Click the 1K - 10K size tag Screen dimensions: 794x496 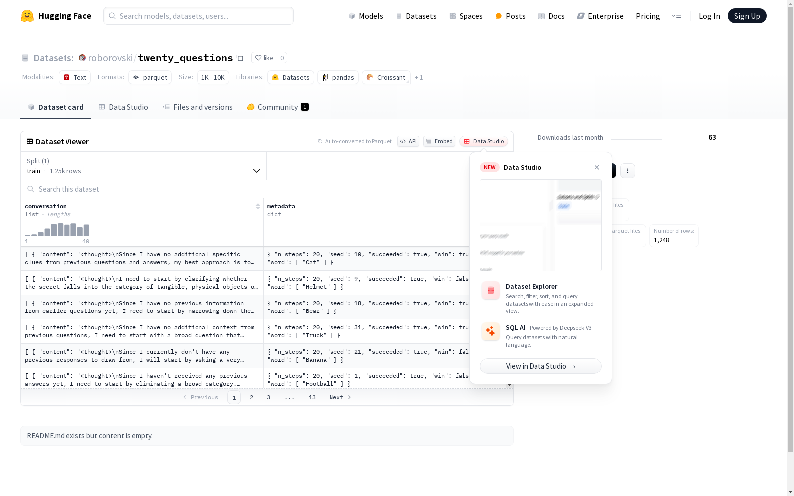[x=213, y=77]
